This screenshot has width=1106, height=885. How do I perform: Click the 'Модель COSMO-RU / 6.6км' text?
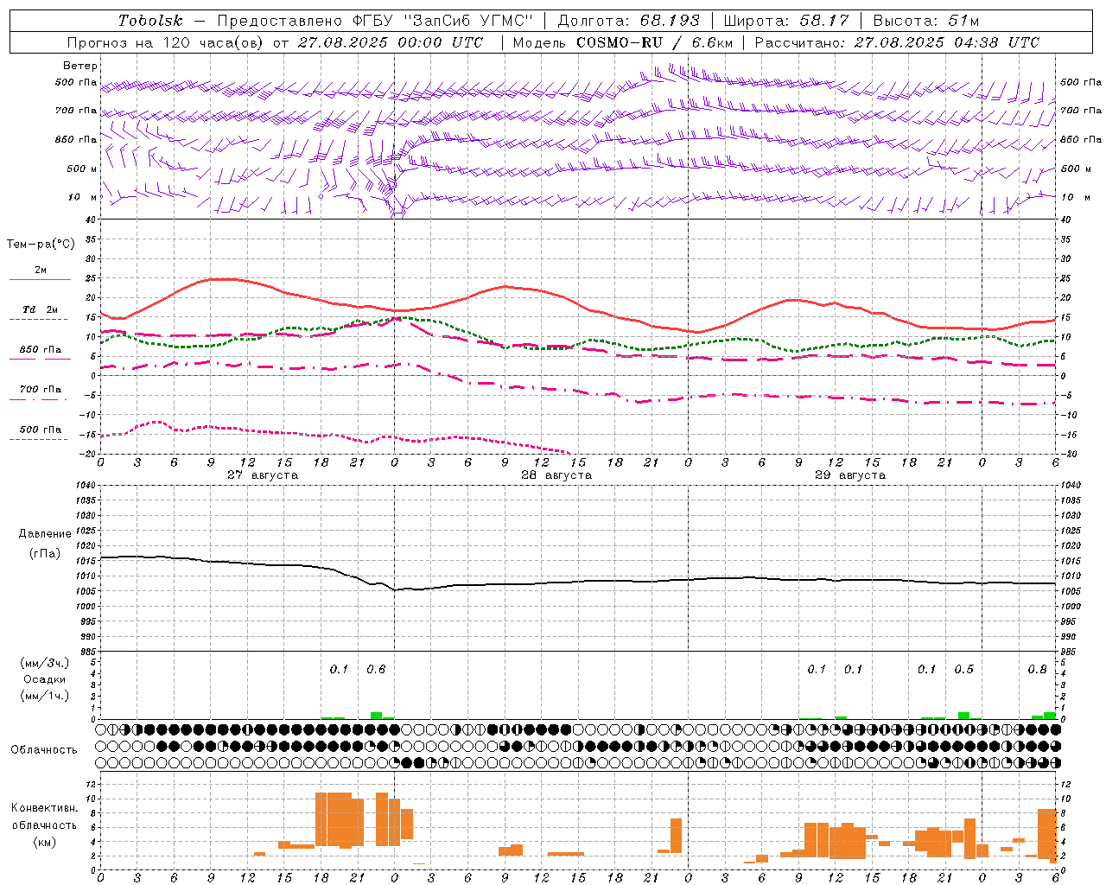622,42
